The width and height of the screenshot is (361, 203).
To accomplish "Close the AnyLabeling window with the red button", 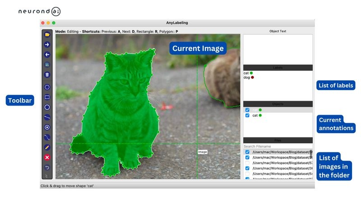I will pyautogui.click(x=43, y=23).
